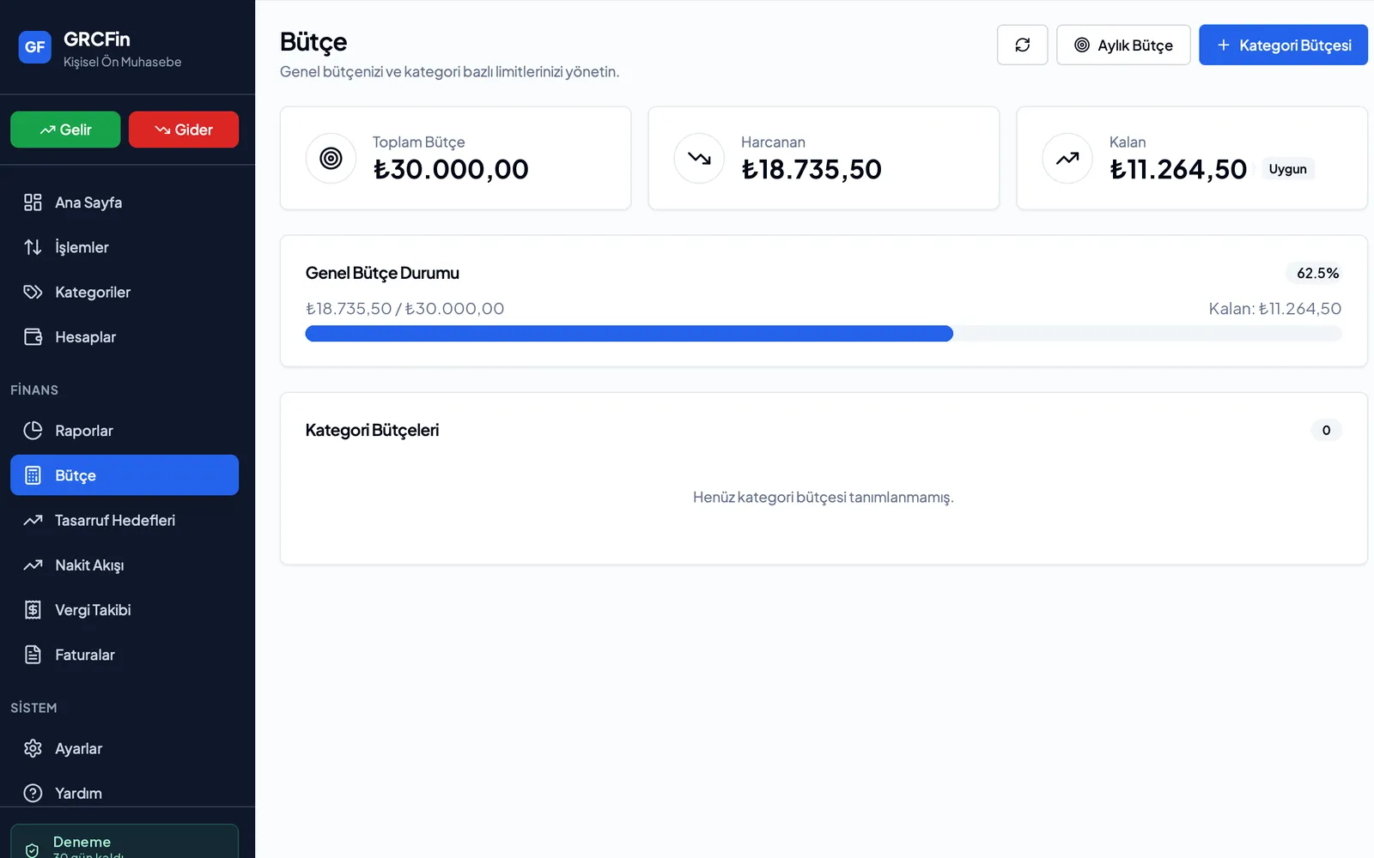The image size is (1374, 858).
Task: Open the Raporlar page
Action: 125,431
